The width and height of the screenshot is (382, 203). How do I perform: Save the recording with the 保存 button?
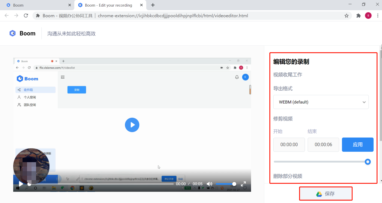click(x=326, y=194)
